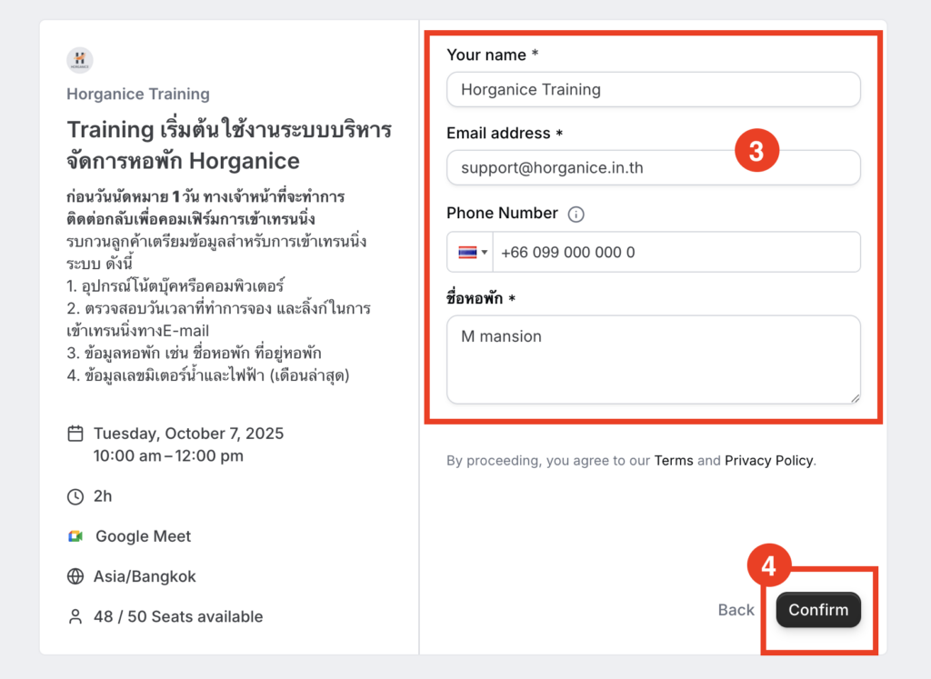Image resolution: width=931 pixels, height=679 pixels.
Task: Click the ชื่อหอพัก text area
Action: (x=653, y=359)
